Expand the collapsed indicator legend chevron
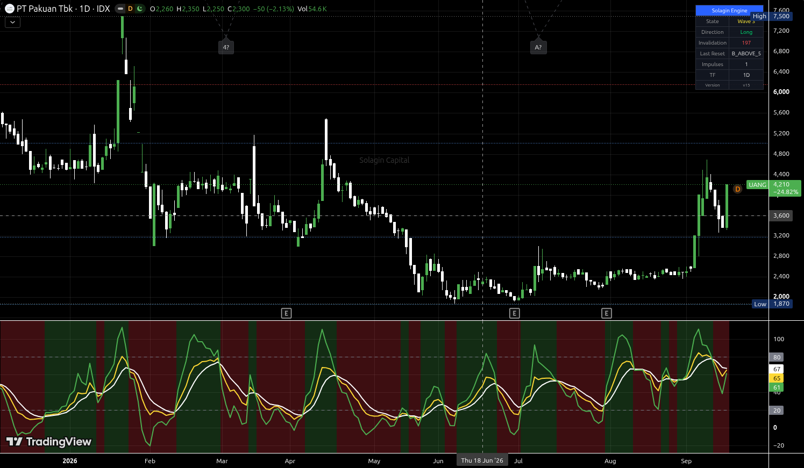 pyautogui.click(x=12, y=23)
